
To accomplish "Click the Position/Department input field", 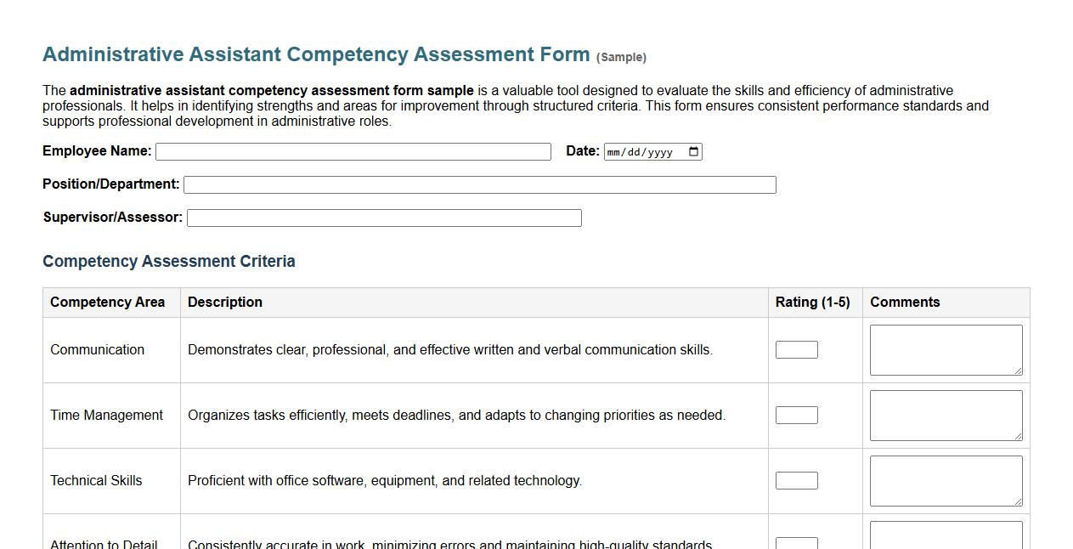I will 480,184.
